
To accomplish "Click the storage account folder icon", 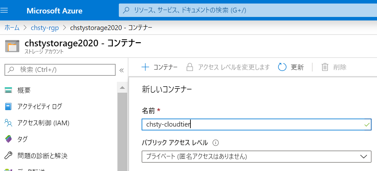I will coord(12,46).
